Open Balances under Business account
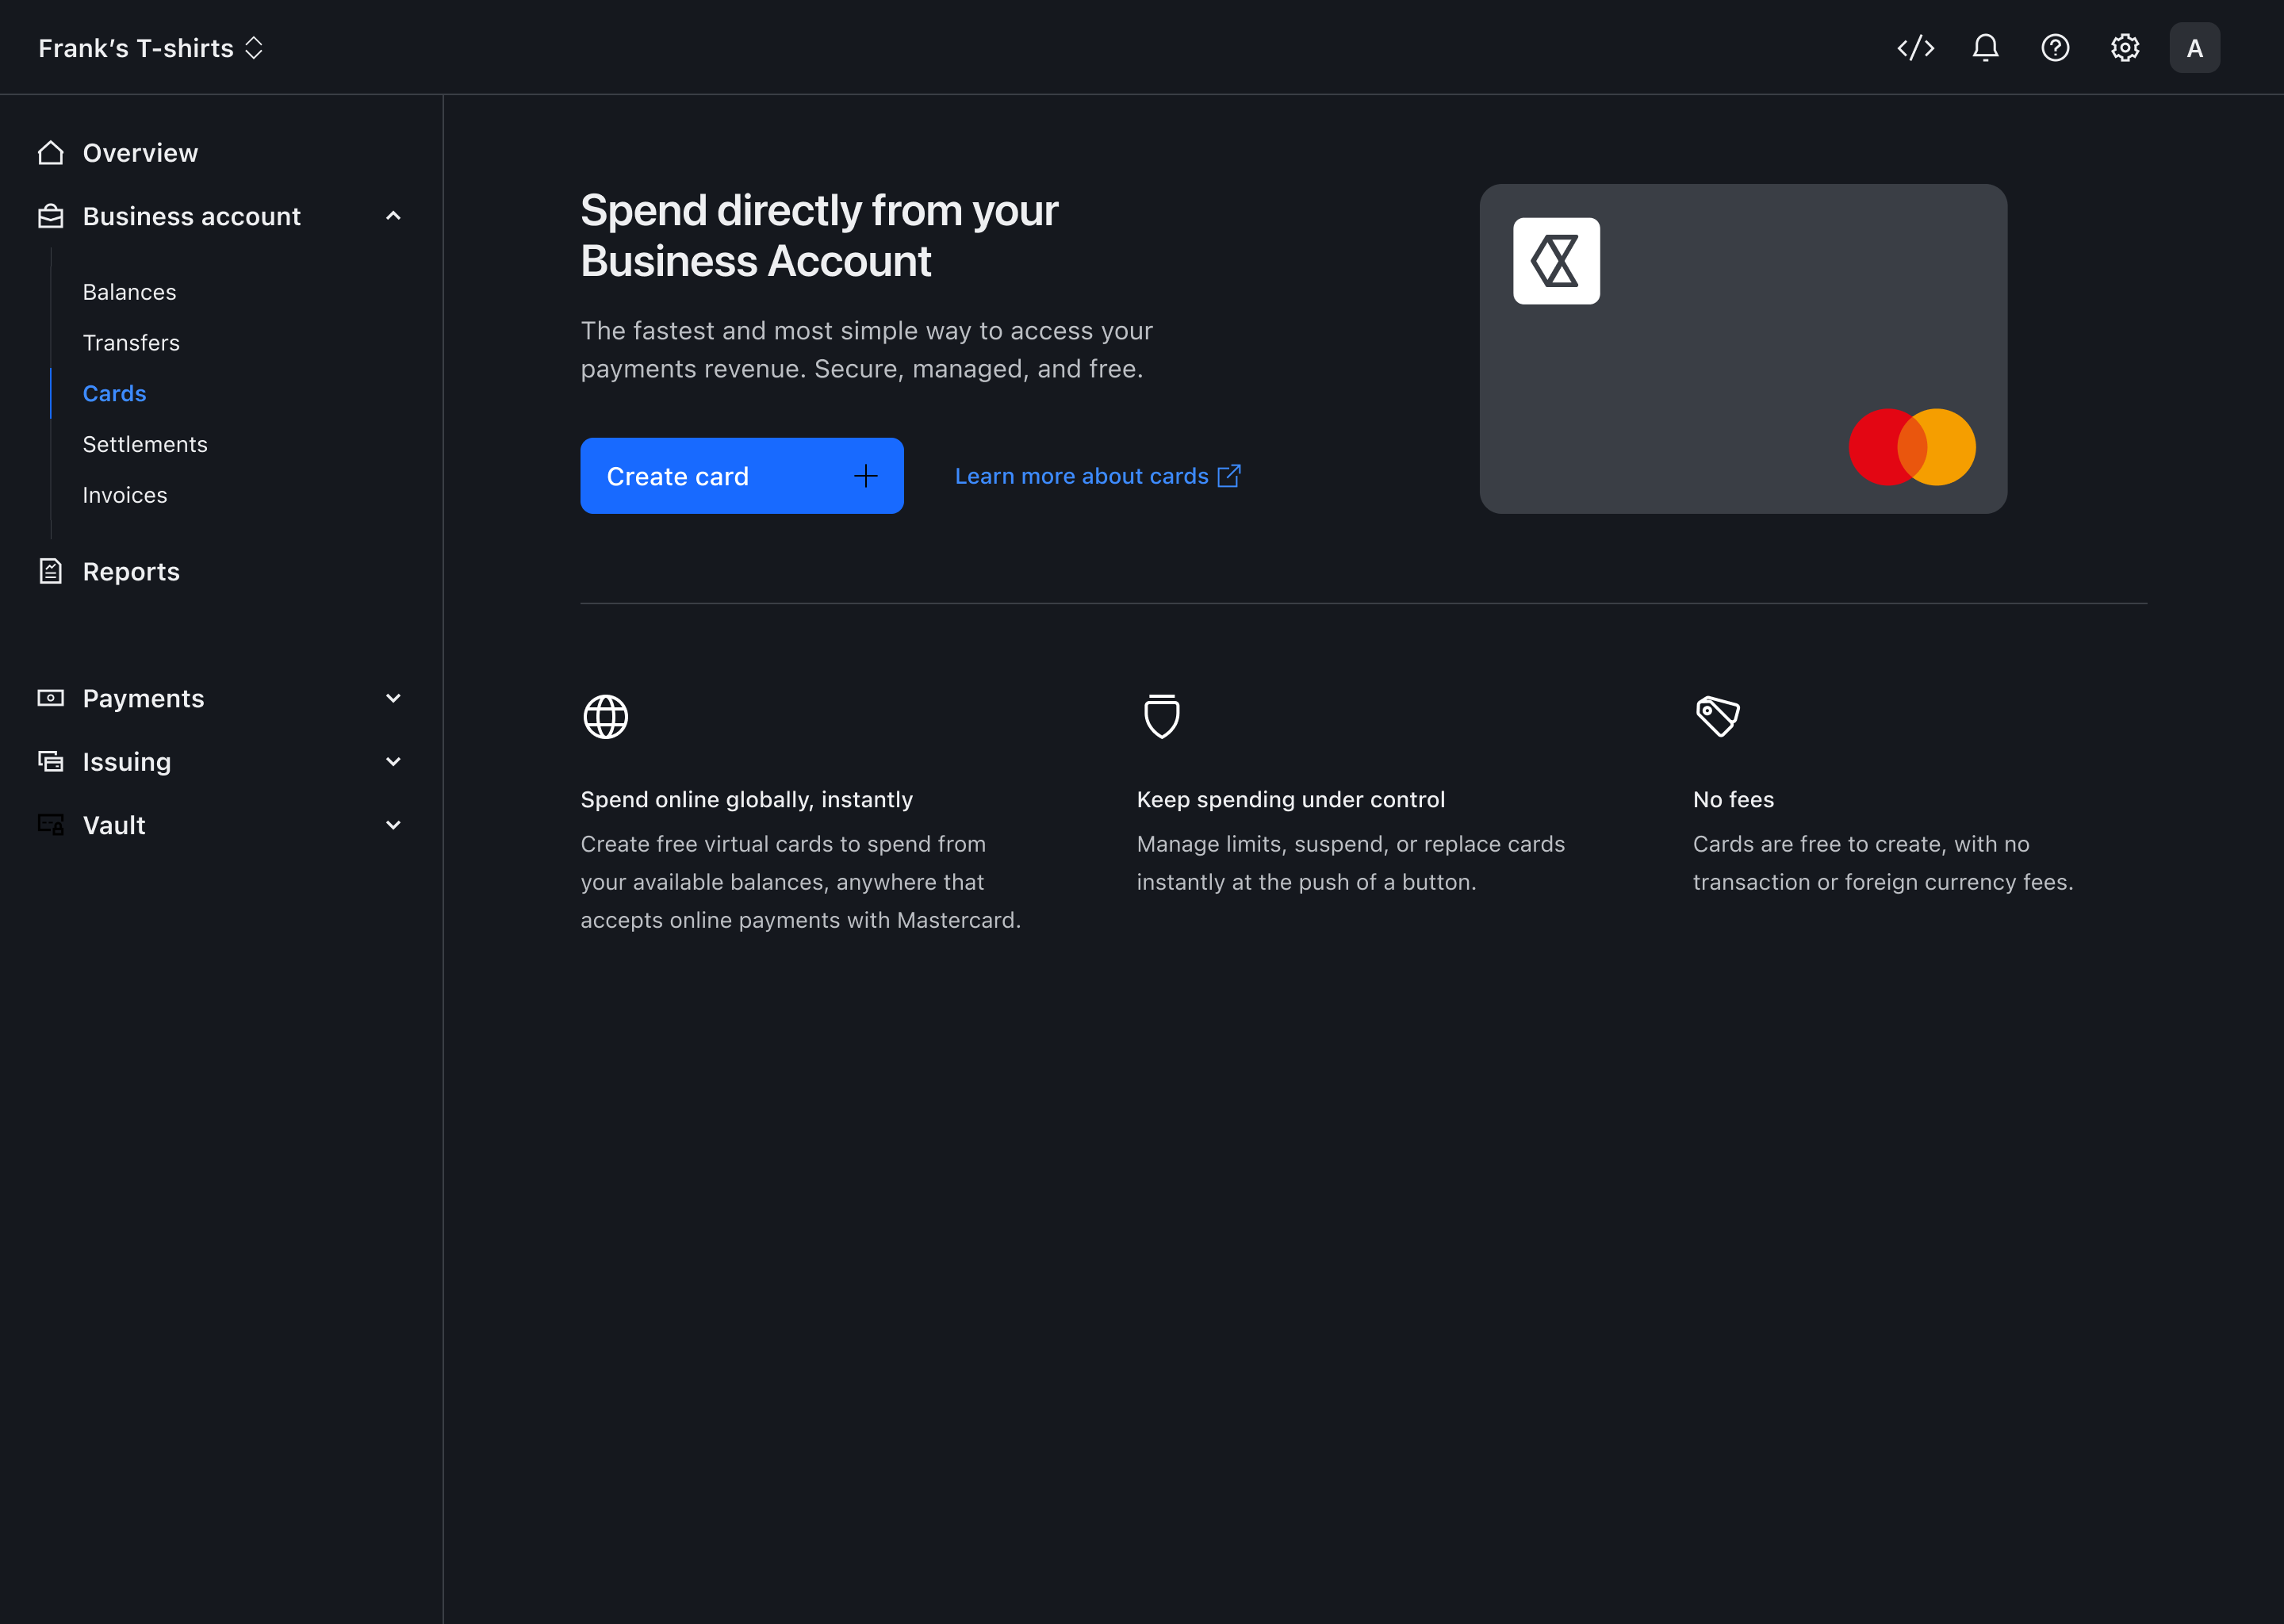 pos(129,292)
